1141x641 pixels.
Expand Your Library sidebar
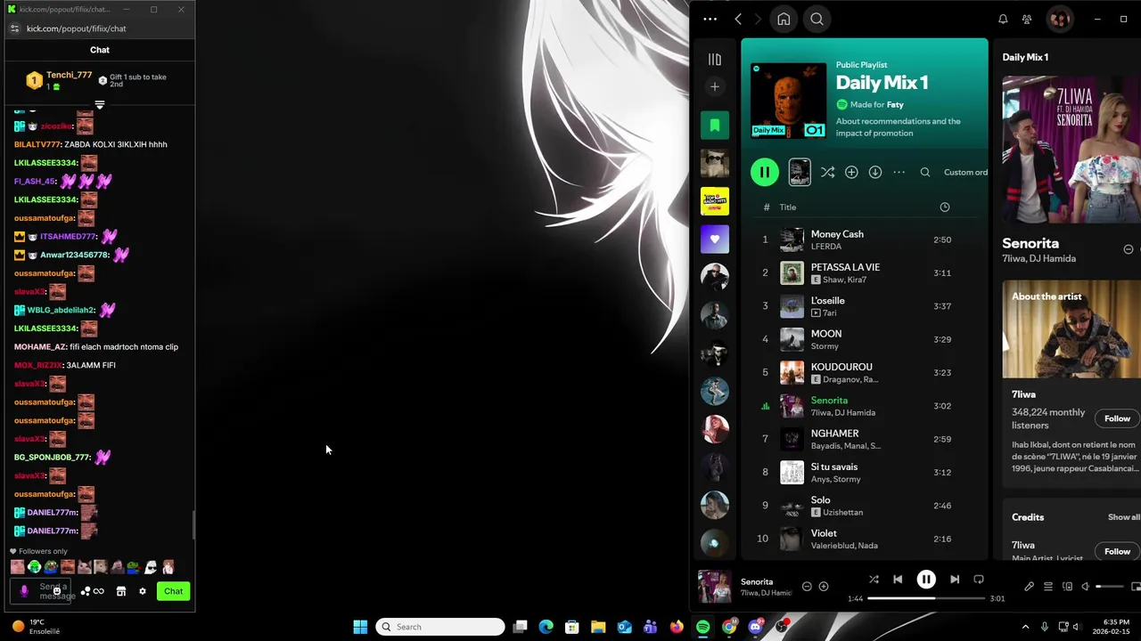(714, 59)
